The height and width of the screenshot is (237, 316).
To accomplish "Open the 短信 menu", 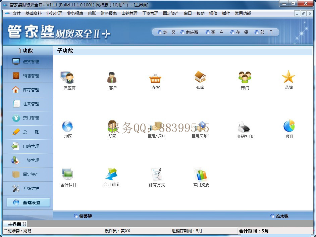I will [x=213, y=13].
